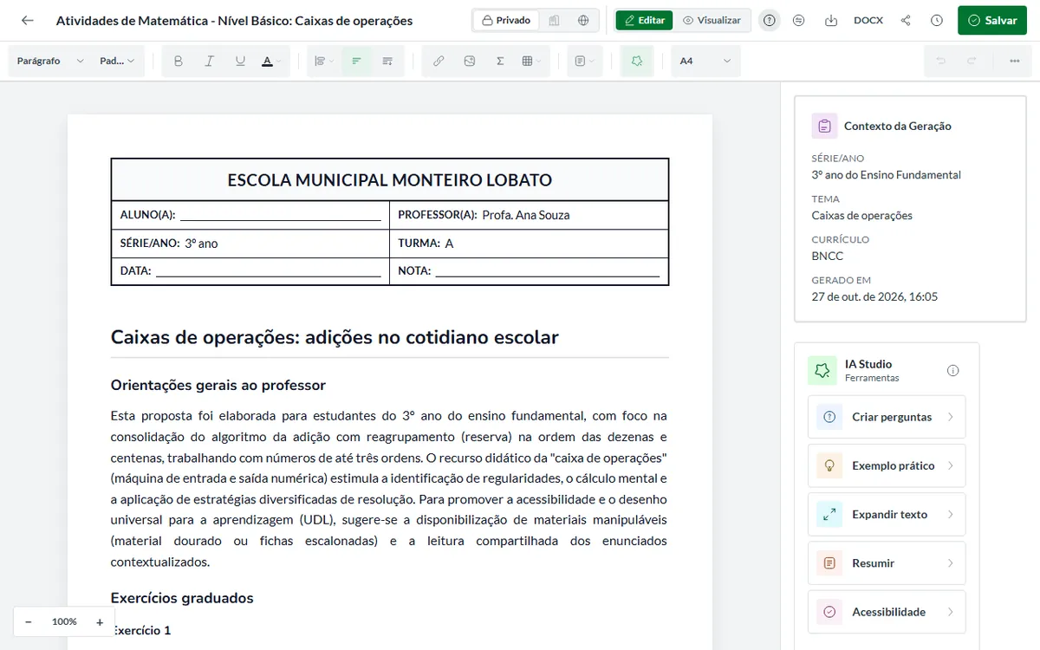Click the Exercícios graduados heading
Screen dimensions: 1040x650
pyautogui.click(x=182, y=598)
